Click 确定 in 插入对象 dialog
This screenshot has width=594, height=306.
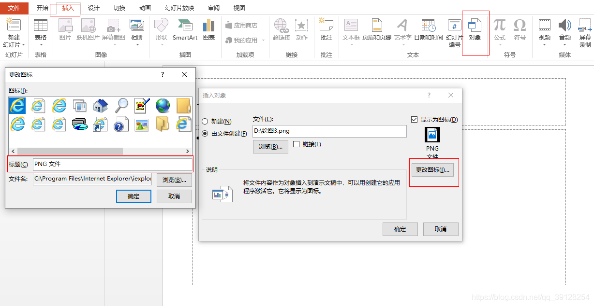400,229
